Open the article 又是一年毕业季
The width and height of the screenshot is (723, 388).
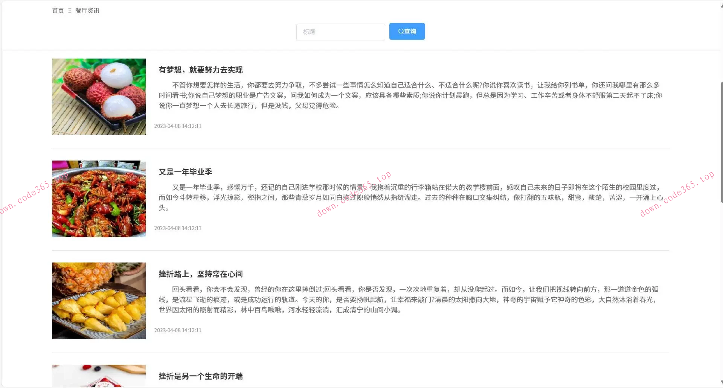coord(185,172)
